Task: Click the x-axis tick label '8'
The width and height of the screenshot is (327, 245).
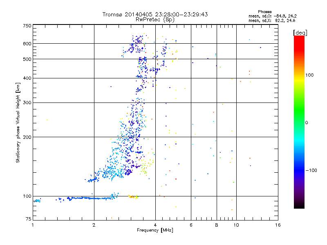Action: pyautogui.click(x=217, y=225)
